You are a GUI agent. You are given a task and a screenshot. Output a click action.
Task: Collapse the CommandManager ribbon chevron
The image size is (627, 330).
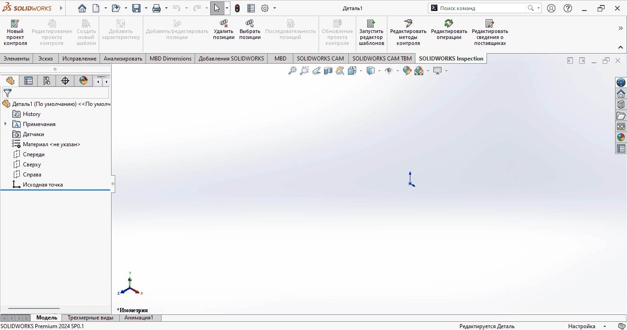coord(621,47)
